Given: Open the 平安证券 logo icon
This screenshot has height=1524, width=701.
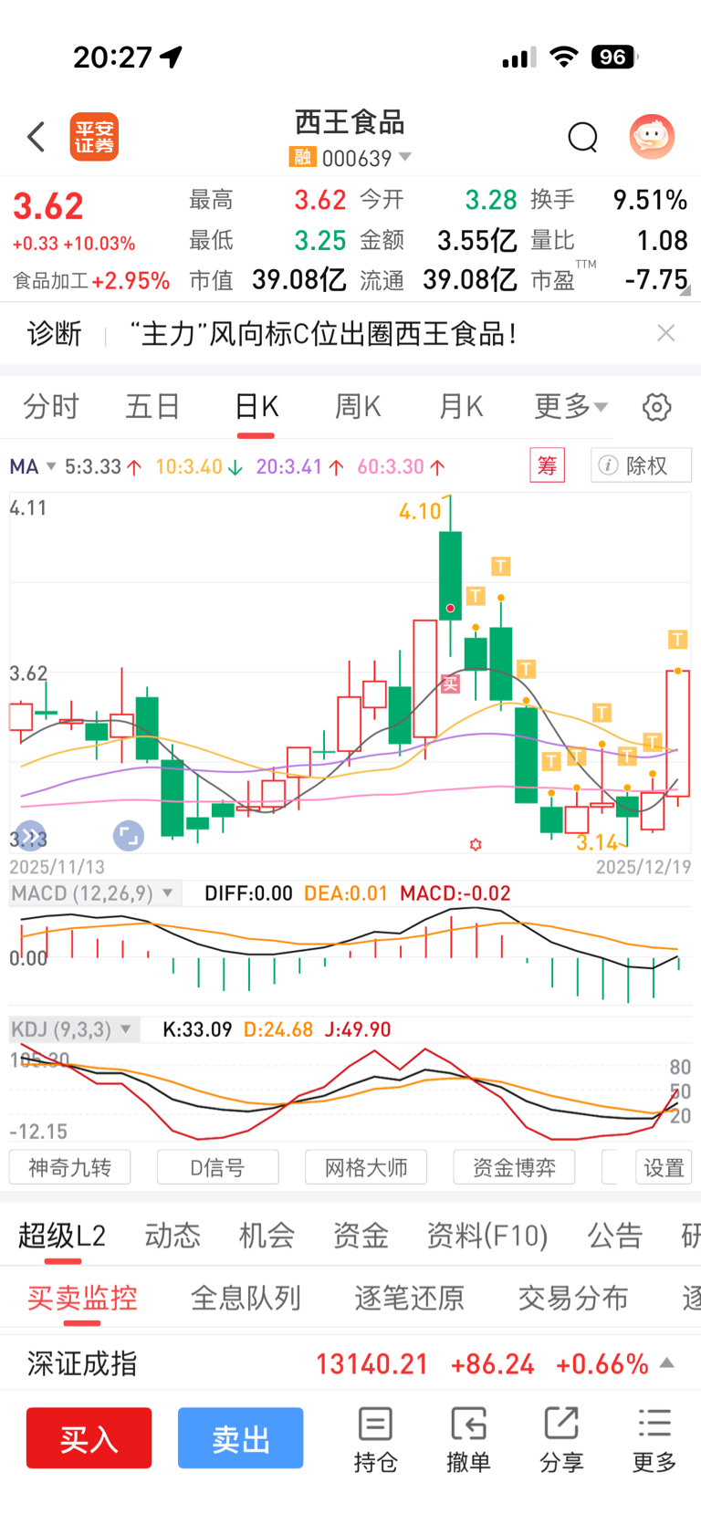Looking at the screenshot, I should tap(94, 137).
